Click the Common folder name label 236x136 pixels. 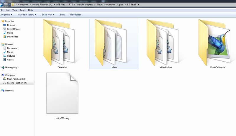point(62,67)
